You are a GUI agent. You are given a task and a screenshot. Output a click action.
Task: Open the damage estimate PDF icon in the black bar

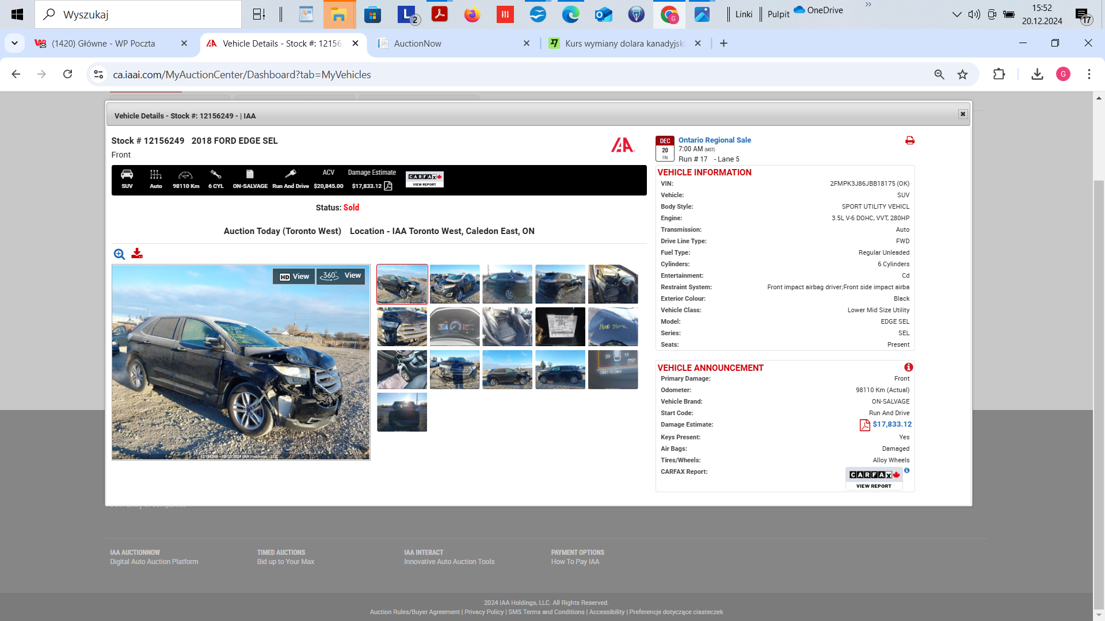click(388, 186)
